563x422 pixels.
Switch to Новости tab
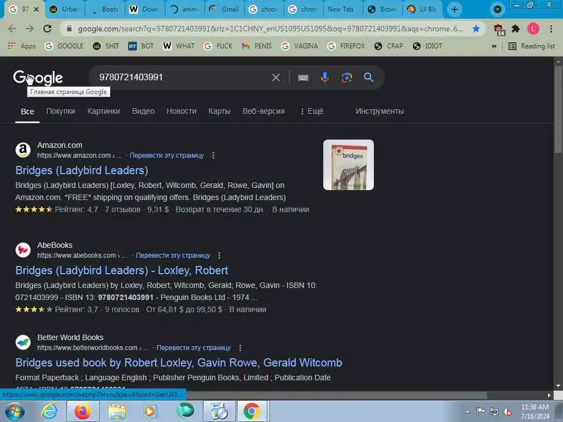click(181, 111)
